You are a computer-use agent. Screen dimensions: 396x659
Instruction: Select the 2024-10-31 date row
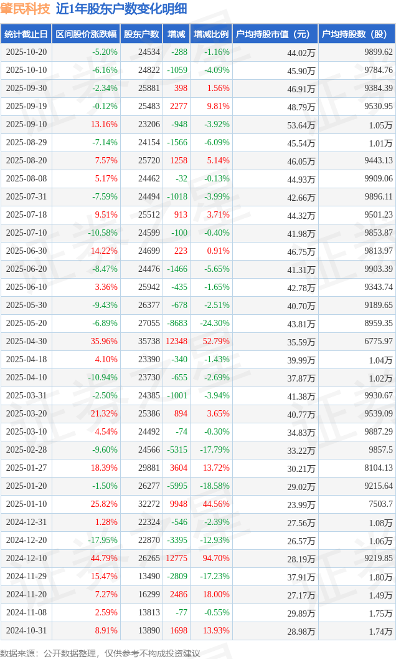tap(26, 631)
